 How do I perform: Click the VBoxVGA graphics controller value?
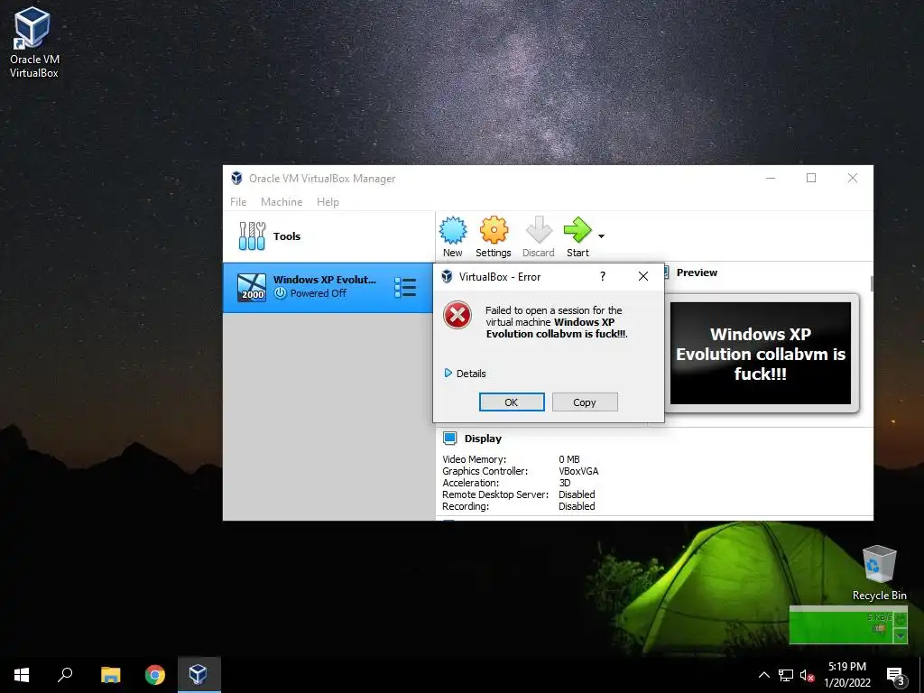[578, 471]
